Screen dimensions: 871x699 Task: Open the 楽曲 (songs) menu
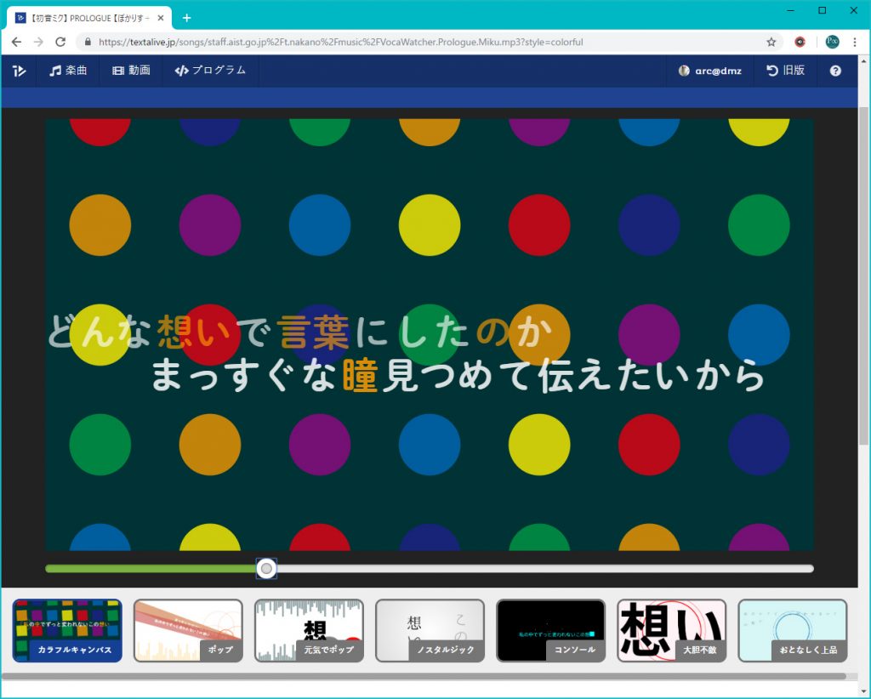tap(68, 71)
